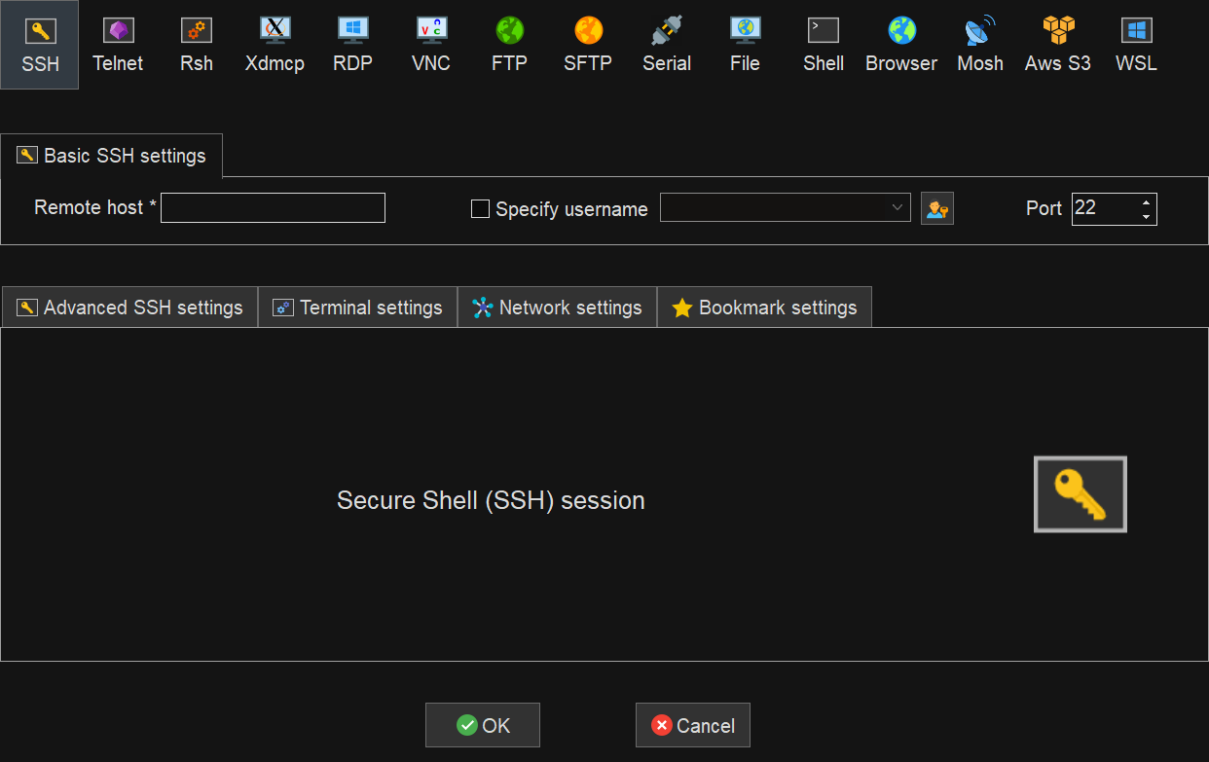The image size is (1209, 762).
Task: Open the Xdmcp session type
Action: (x=275, y=45)
